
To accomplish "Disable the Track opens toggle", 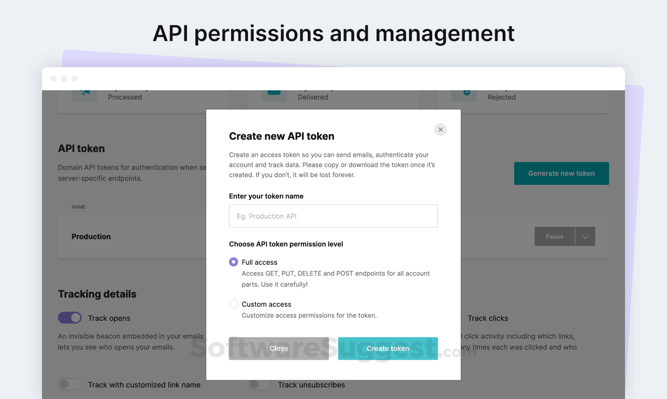I will pos(70,318).
